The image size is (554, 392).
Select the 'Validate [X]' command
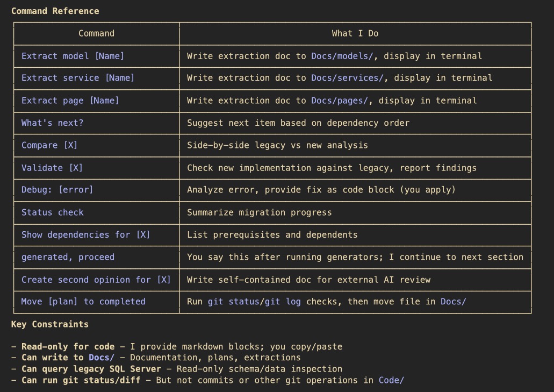point(52,168)
